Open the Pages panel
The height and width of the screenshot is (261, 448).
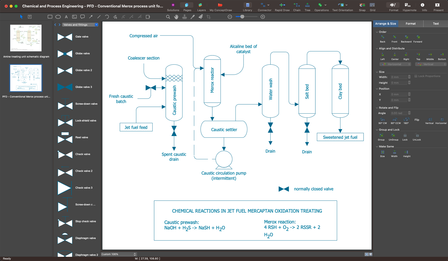[187, 7]
